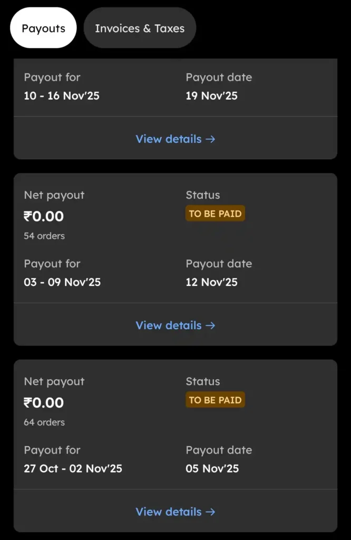Click the 12 Nov'25 payout date

(212, 282)
